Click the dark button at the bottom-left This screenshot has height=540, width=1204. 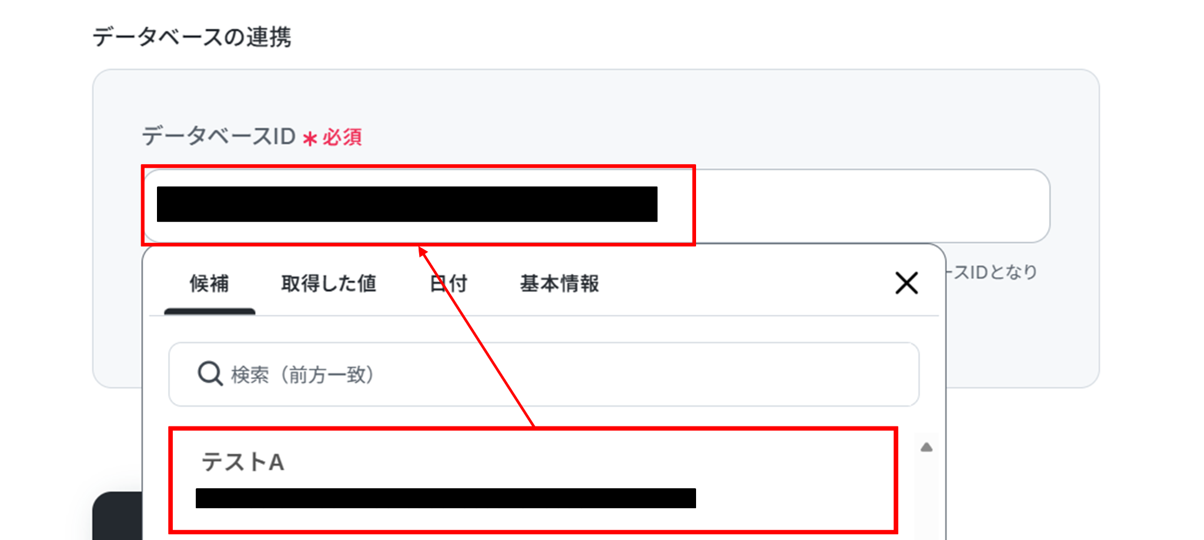click(x=118, y=516)
